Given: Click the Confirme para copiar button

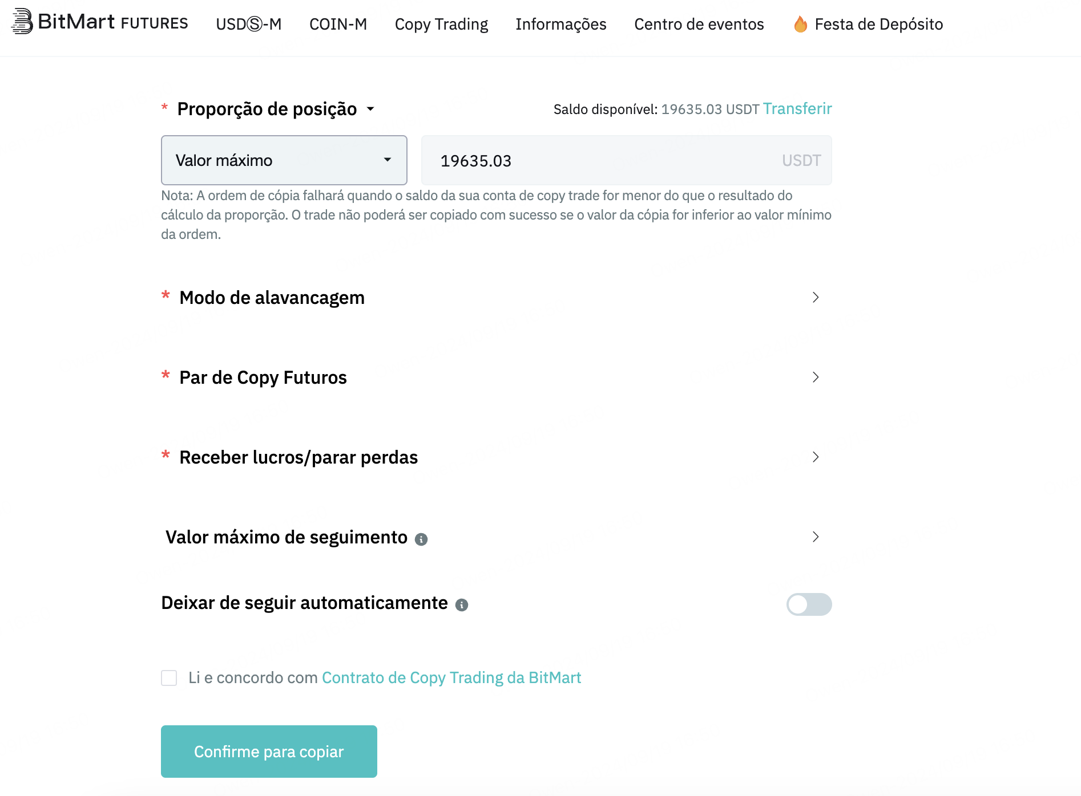Looking at the screenshot, I should (269, 751).
